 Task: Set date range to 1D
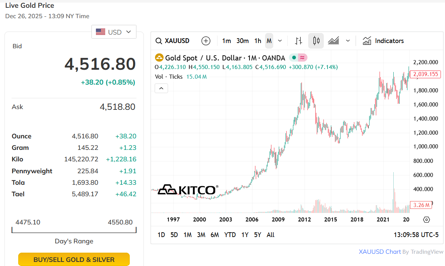(161, 235)
